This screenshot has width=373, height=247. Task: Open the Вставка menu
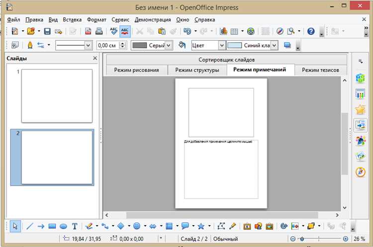point(72,19)
